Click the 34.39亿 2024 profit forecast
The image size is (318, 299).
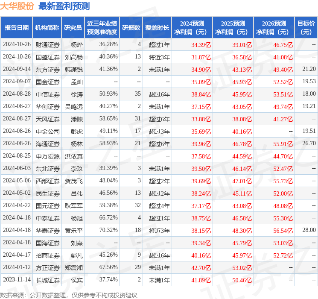coord(201,45)
